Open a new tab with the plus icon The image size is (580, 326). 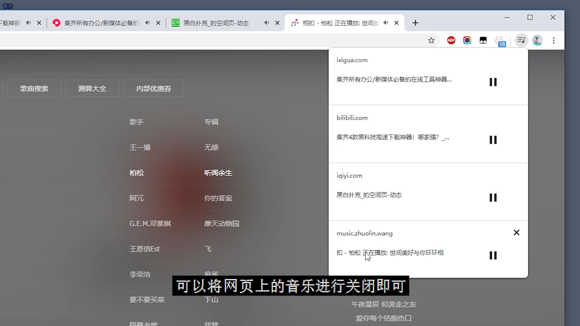[415, 23]
